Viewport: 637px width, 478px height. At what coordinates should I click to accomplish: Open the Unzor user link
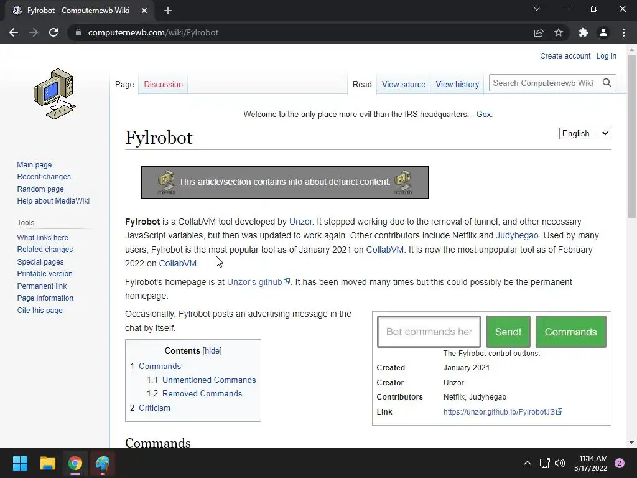300,222
